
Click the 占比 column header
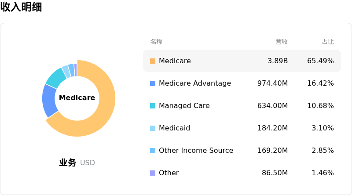(328, 42)
